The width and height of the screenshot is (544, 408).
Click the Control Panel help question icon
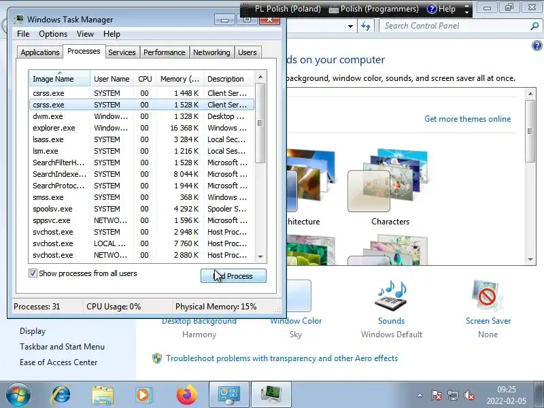coord(537,46)
